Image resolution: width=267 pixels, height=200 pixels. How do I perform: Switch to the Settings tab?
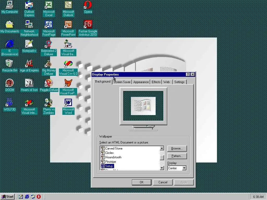(179, 82)
